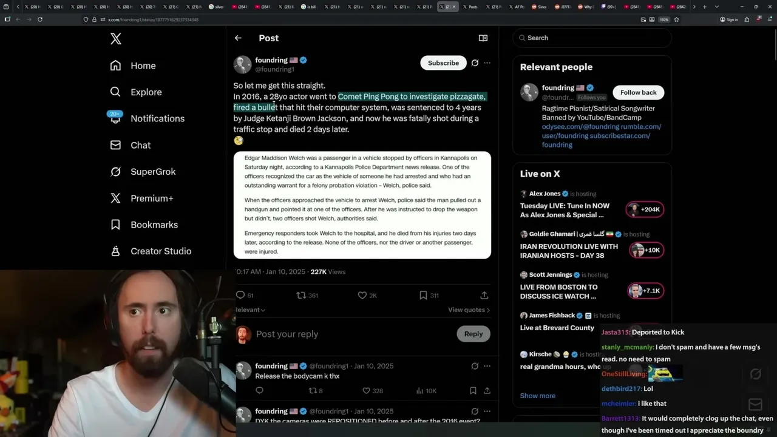
Task: Bookmark the 'Release the bodycam' reply
Action: (x=473, y=391)
